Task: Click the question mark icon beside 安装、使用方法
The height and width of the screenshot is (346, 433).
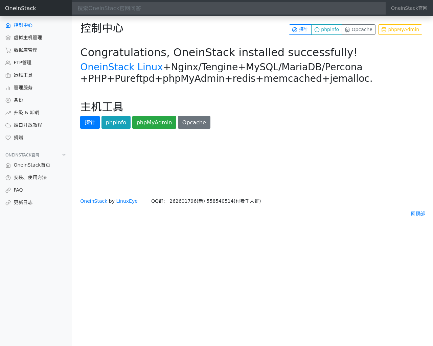Action: tap(8, 178)
